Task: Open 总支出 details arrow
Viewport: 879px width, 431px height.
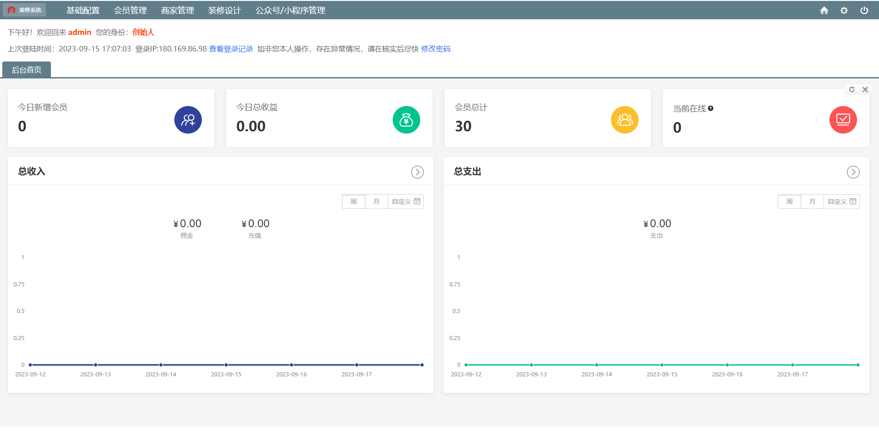Action: 853,172
